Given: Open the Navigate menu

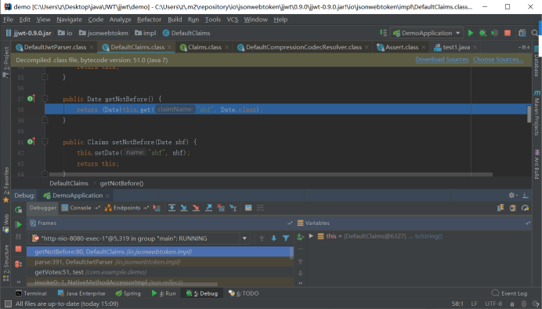Looking at the screenshot, I should tap(69, 20).
